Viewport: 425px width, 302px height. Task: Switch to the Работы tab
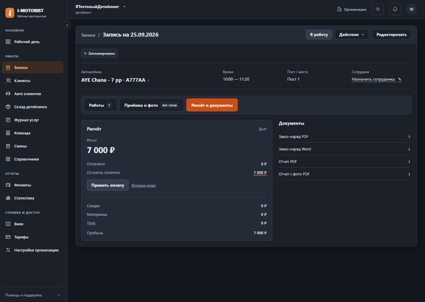click(x=100, y=105)
